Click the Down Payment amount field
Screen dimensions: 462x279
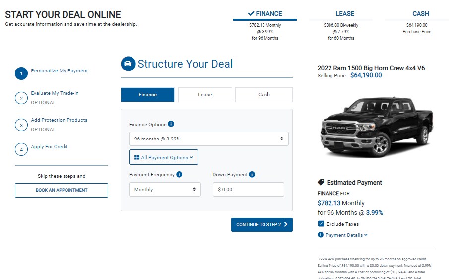pyautogui.click(x=249, y=190)
